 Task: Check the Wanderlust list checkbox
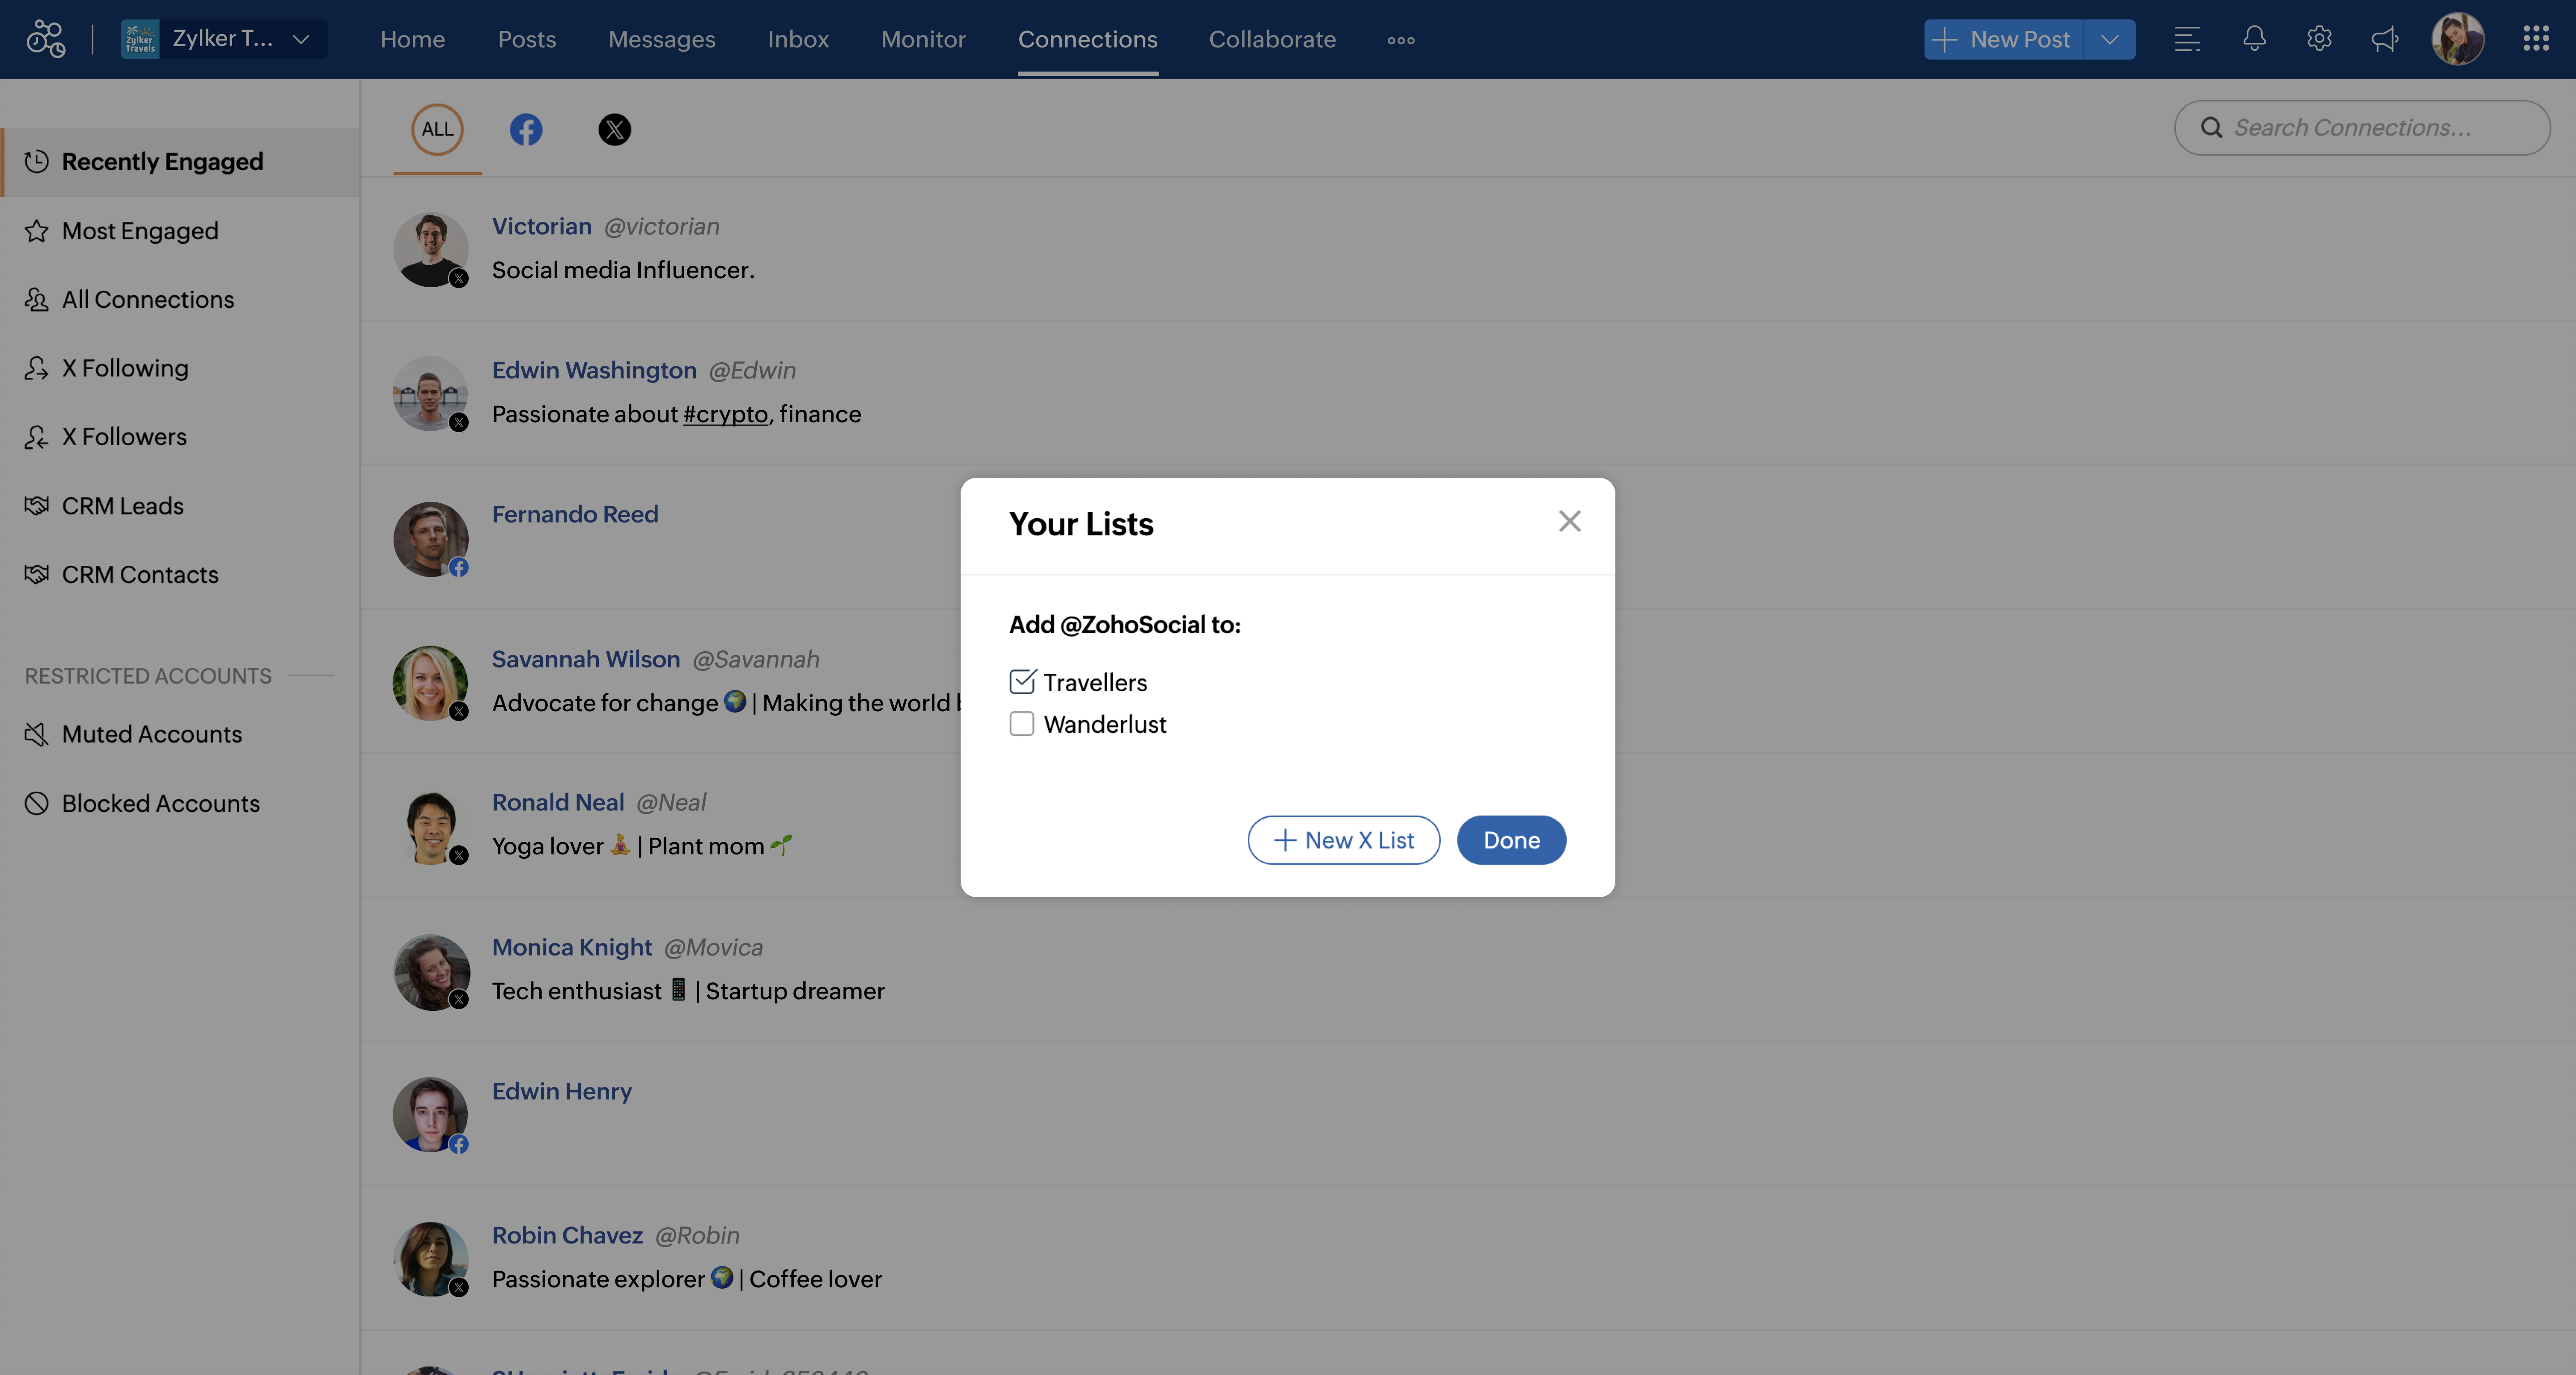coord(1021,724)
